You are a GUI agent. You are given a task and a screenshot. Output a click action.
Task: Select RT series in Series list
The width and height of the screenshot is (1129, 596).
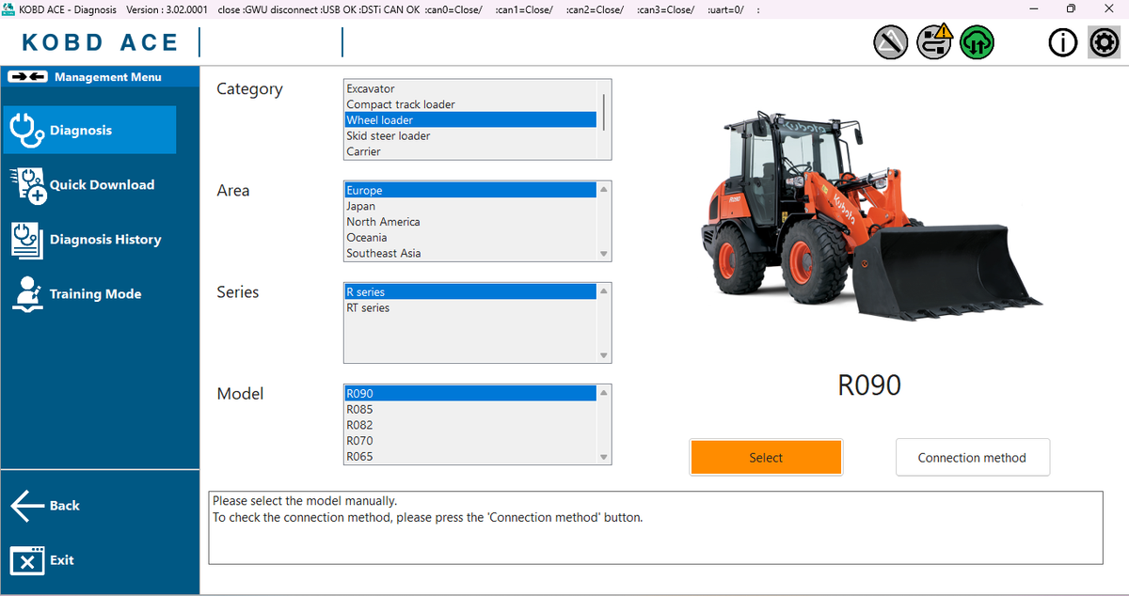(x=470, y=307)
